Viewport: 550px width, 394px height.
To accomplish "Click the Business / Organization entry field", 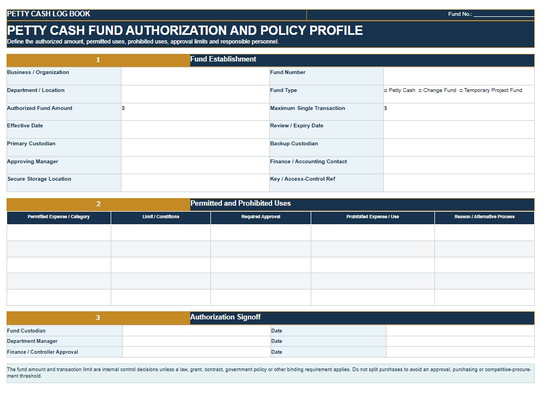I will coord(195,76).
